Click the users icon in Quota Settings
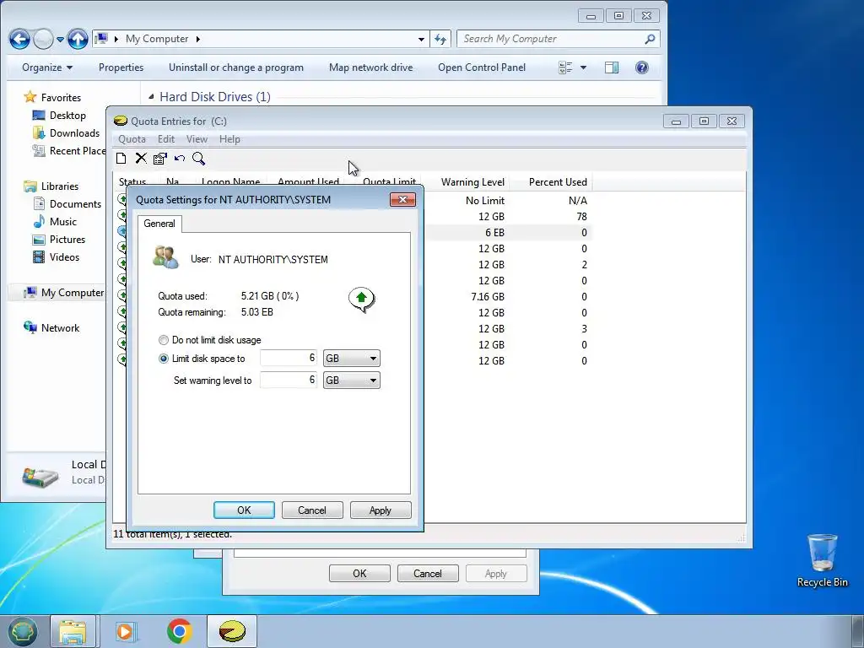This screenshot has height=648, width=864. (166, 257)
